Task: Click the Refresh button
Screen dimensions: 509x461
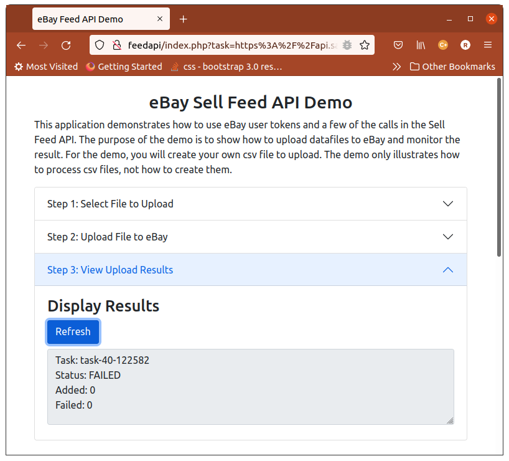Action: click(73, 331)
